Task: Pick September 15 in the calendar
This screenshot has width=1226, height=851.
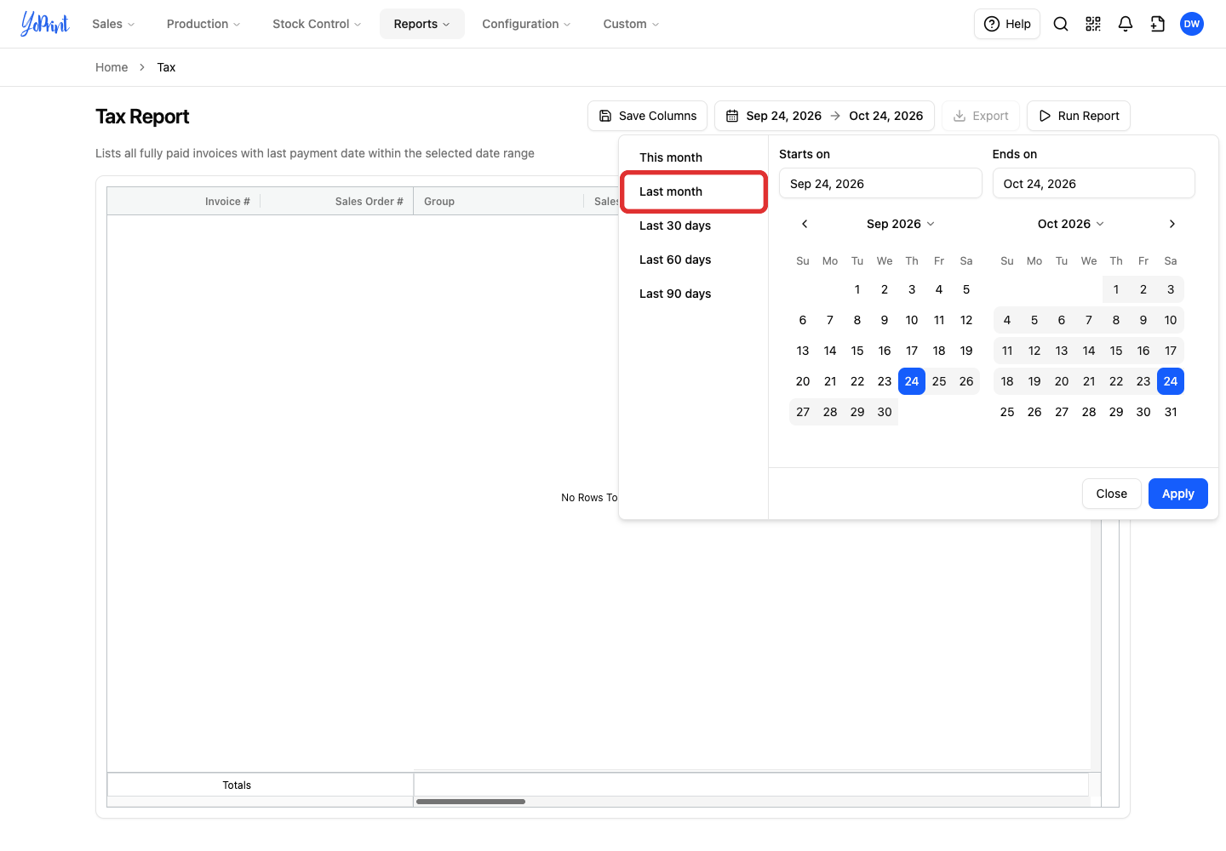Action: click(x=857, y=351)
